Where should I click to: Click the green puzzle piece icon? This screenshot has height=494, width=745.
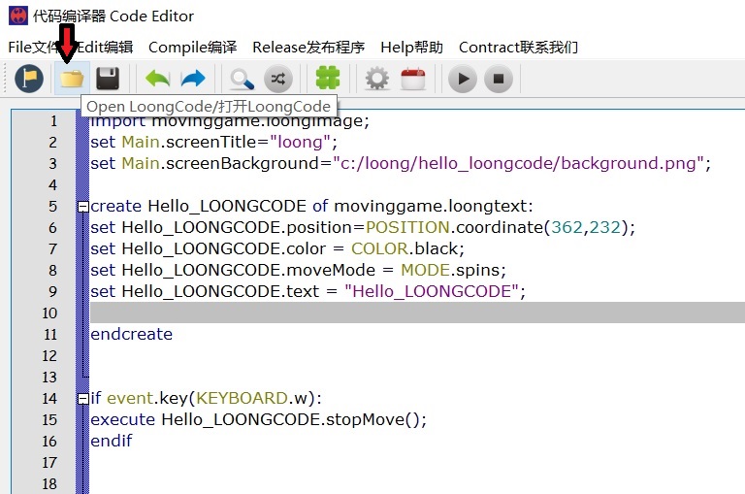328,79
